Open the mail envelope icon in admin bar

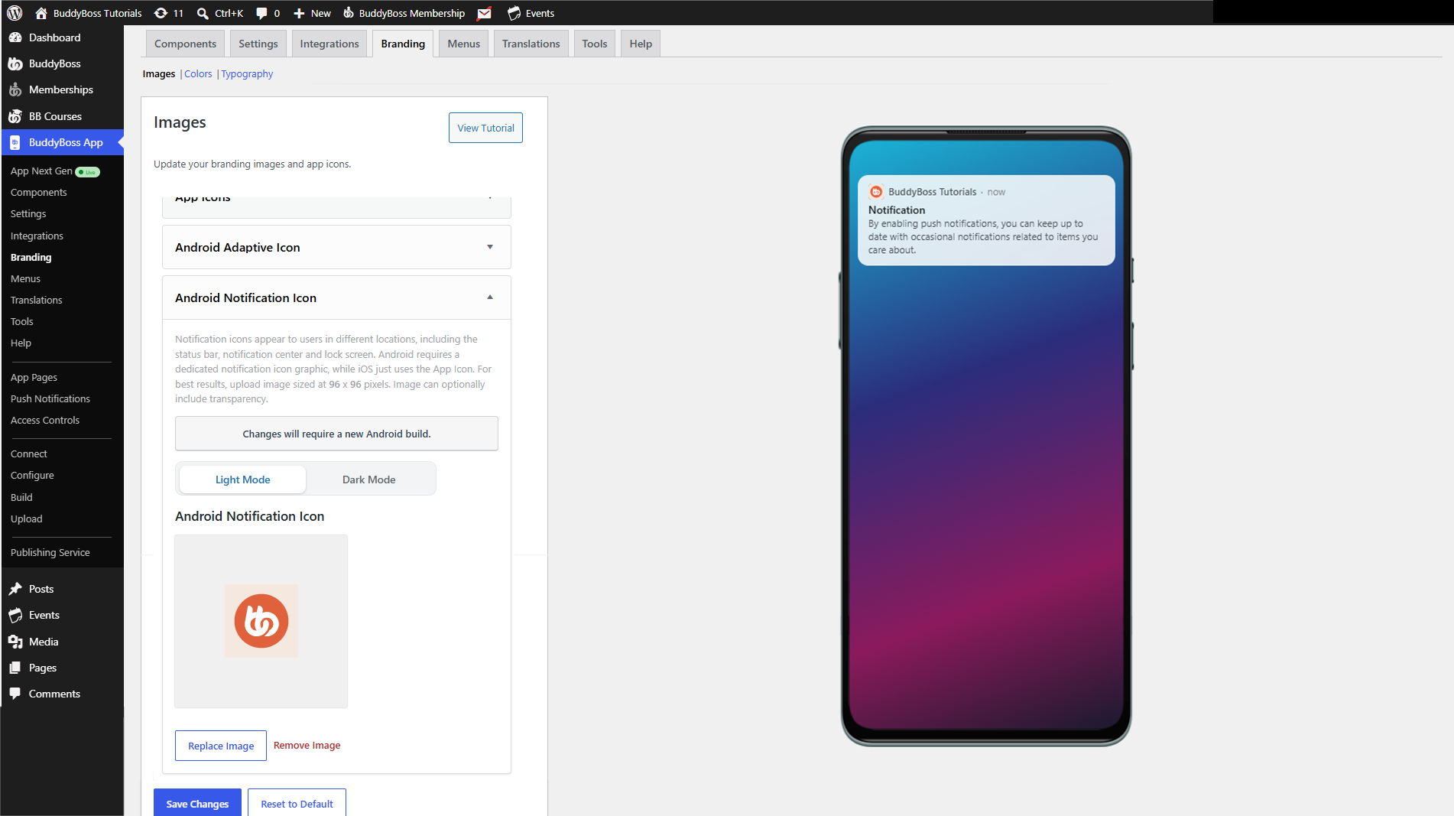(484, 13)
